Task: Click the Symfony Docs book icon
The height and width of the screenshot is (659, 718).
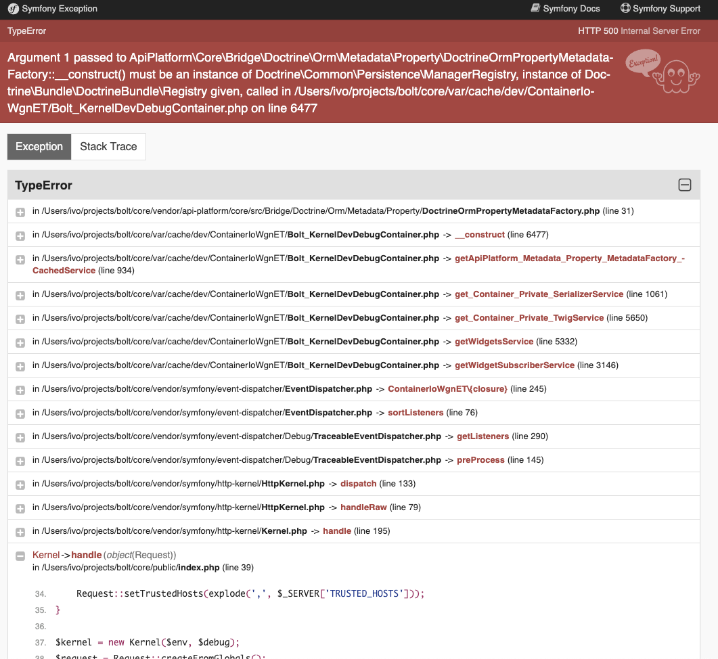Action: point(535,8)
